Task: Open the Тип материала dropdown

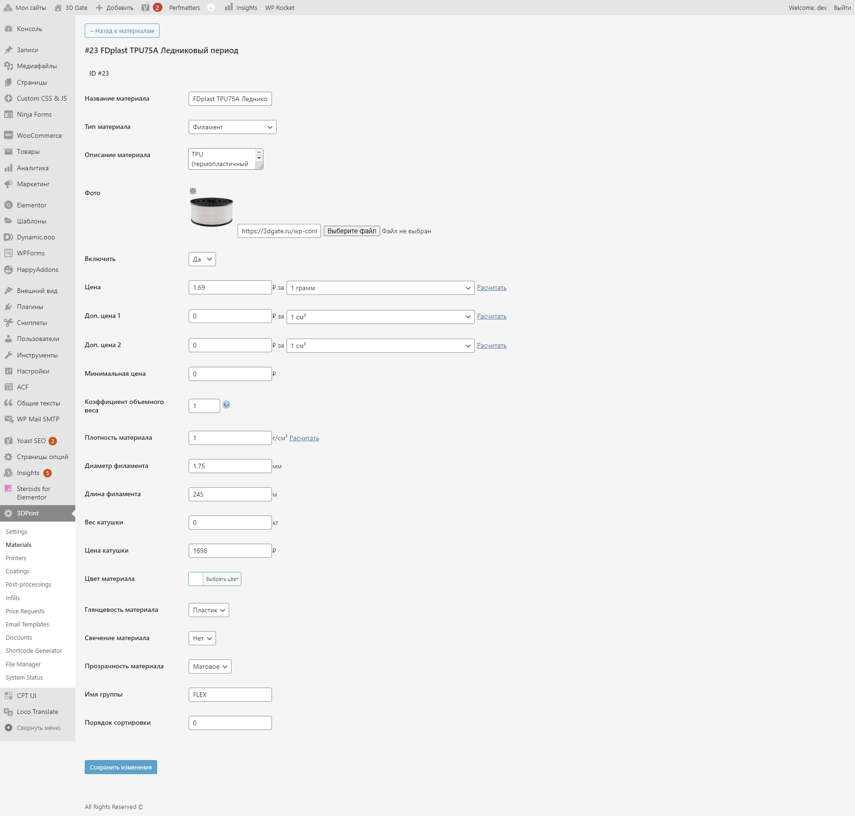Action: [232, 127]
